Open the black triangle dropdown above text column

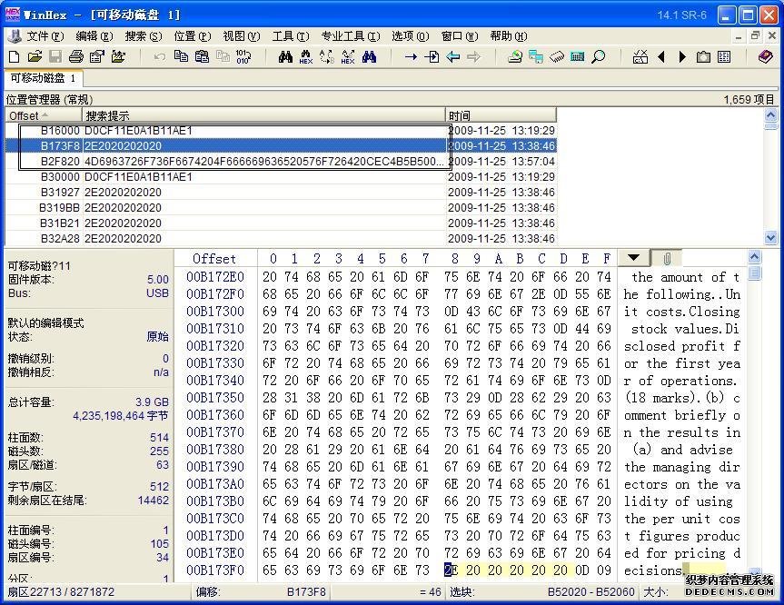(x=633, y=259)
